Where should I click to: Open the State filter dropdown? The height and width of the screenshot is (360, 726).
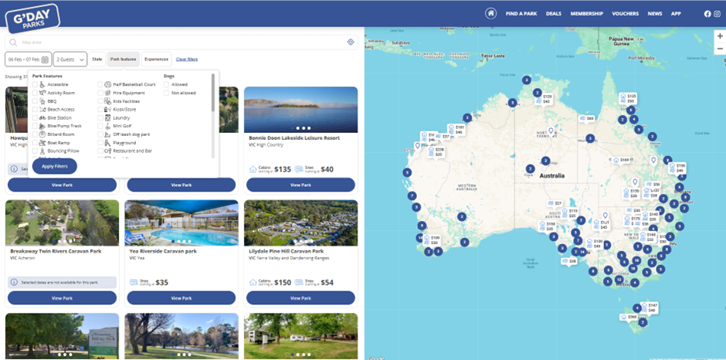(x=97, y=59)
